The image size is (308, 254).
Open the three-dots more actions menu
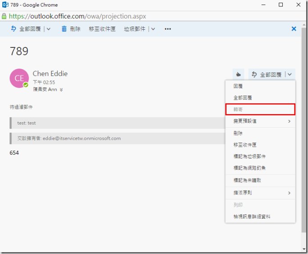coord(168,29)
